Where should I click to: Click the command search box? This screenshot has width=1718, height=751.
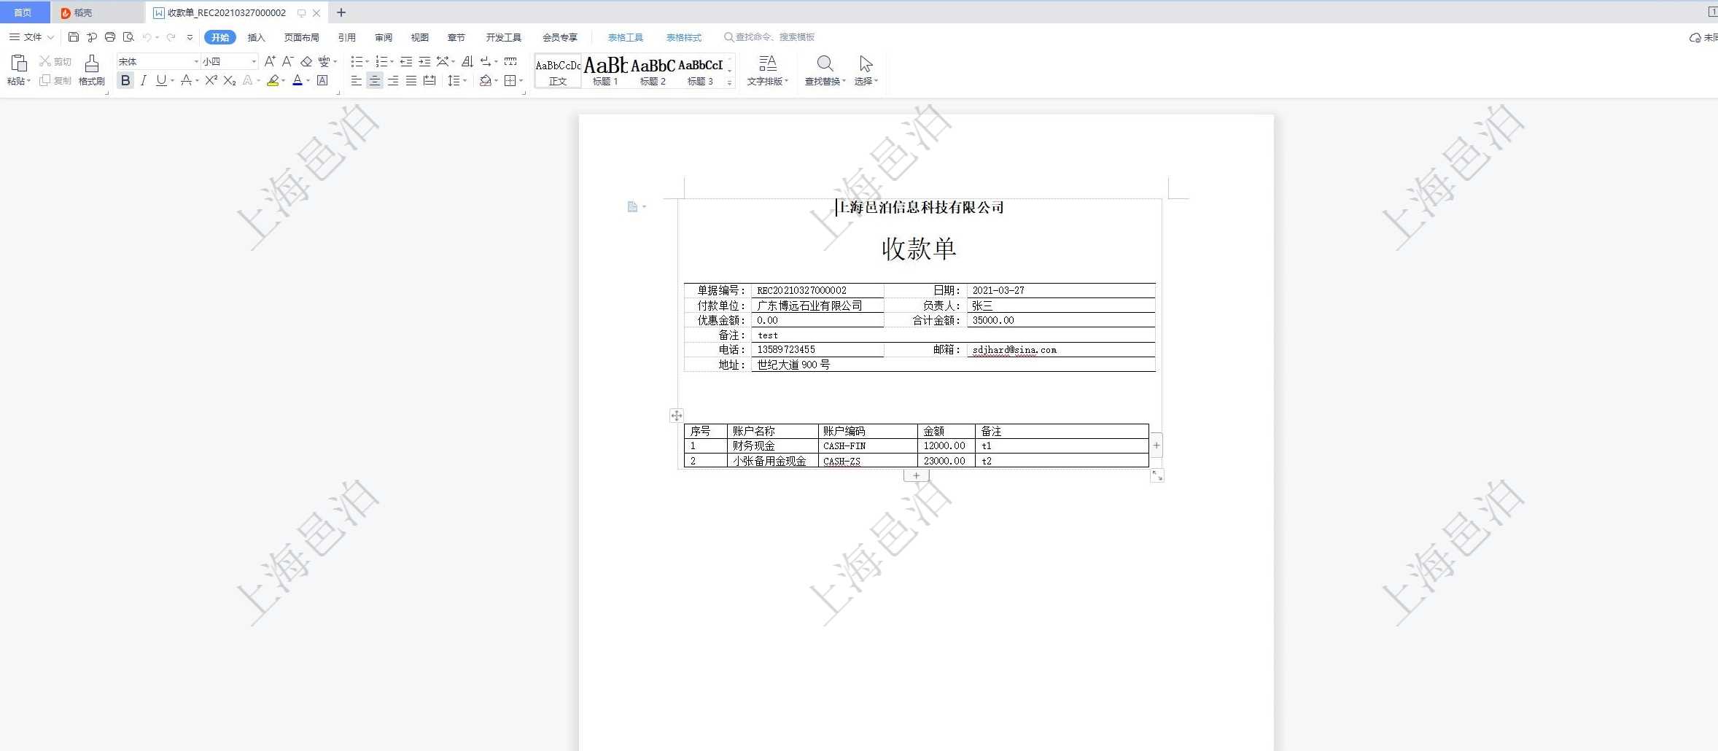(x=774, y=37)
